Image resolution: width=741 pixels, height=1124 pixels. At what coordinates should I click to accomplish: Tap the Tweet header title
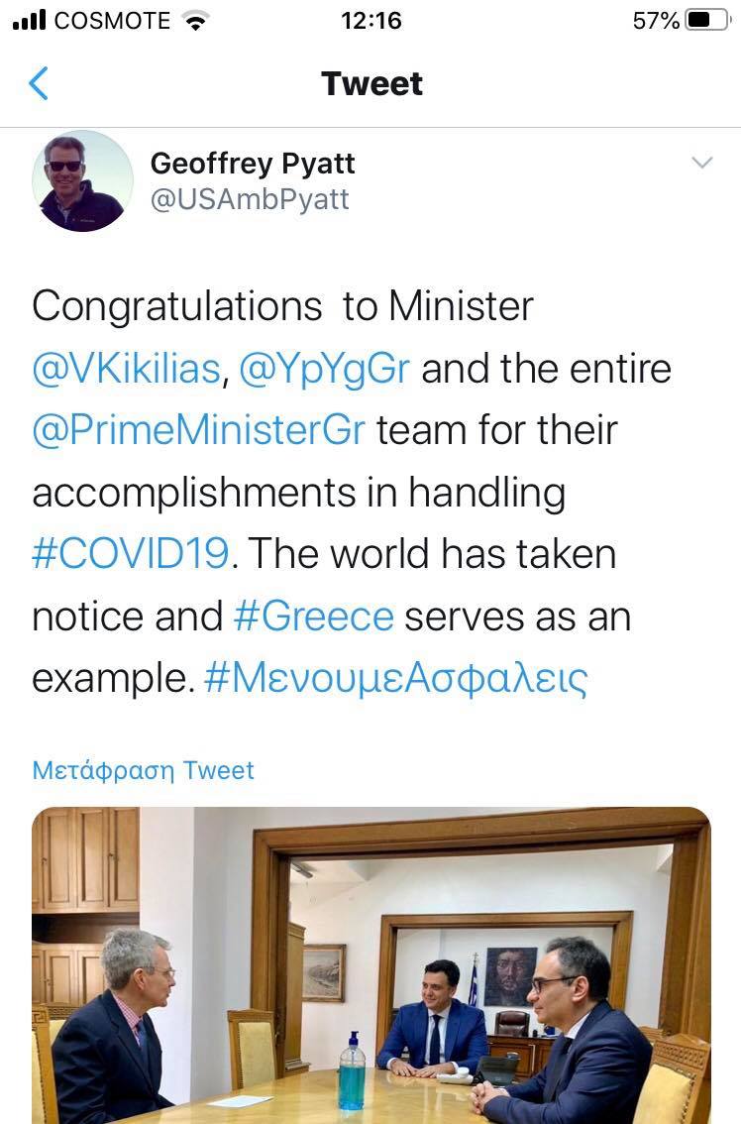371,84
